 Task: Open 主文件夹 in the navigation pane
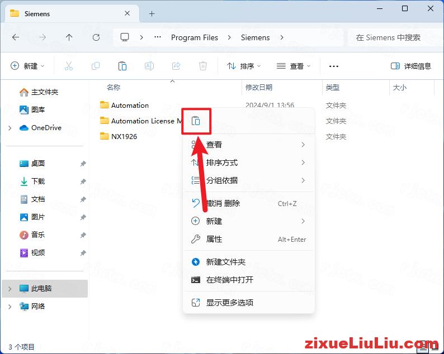point(45,92)
